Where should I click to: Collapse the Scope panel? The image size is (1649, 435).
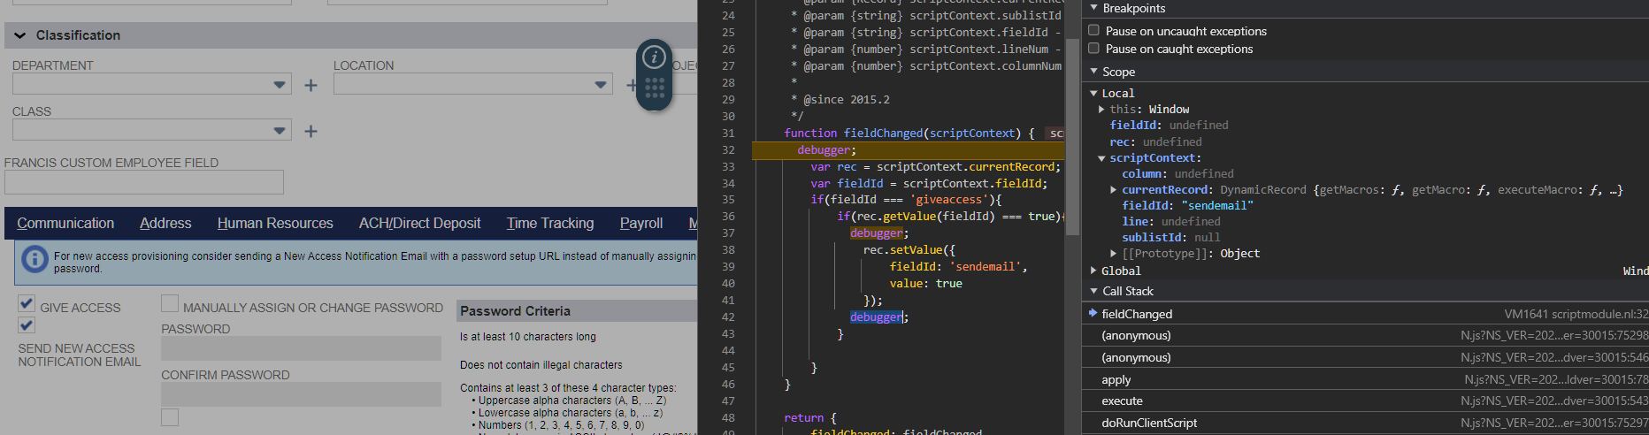click(1093, 72)
